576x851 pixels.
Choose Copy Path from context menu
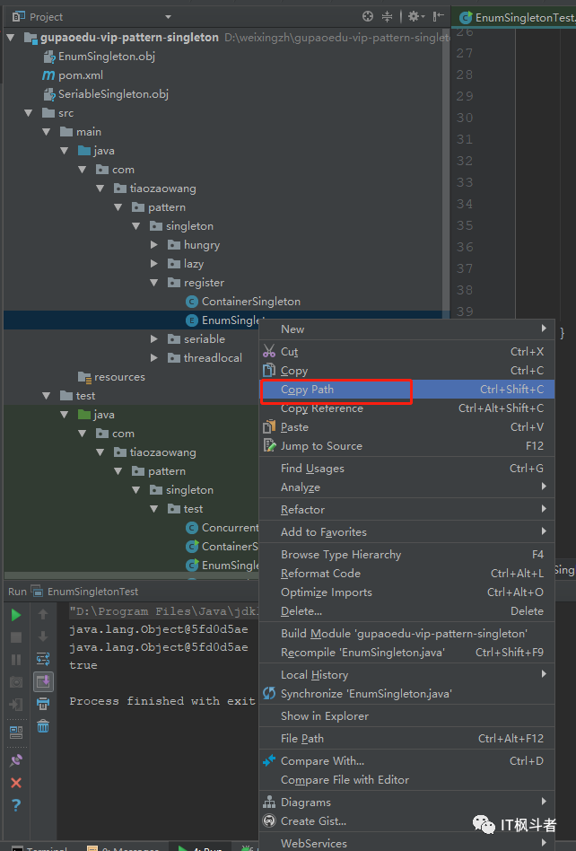coord(406,389)
